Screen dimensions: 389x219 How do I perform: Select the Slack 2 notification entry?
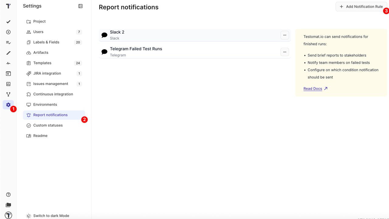click(182, 35)
